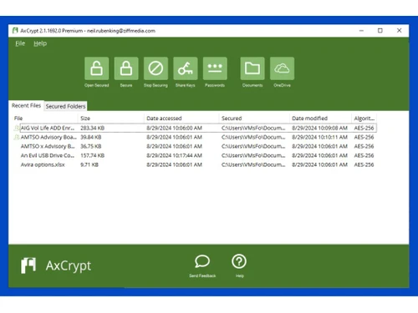Open the Documents folder icon

coord(252,68)
